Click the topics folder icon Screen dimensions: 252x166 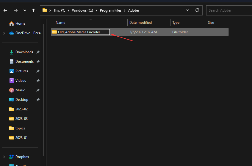pyautogui.click(x=12, y=128)
